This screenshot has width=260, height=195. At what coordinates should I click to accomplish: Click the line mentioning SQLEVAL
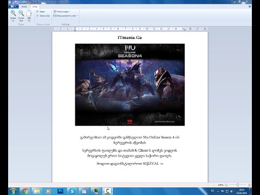(129, 164)
